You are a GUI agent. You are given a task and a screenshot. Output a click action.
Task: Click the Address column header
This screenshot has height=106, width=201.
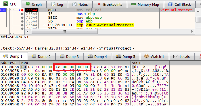click(x=10, y=63)
